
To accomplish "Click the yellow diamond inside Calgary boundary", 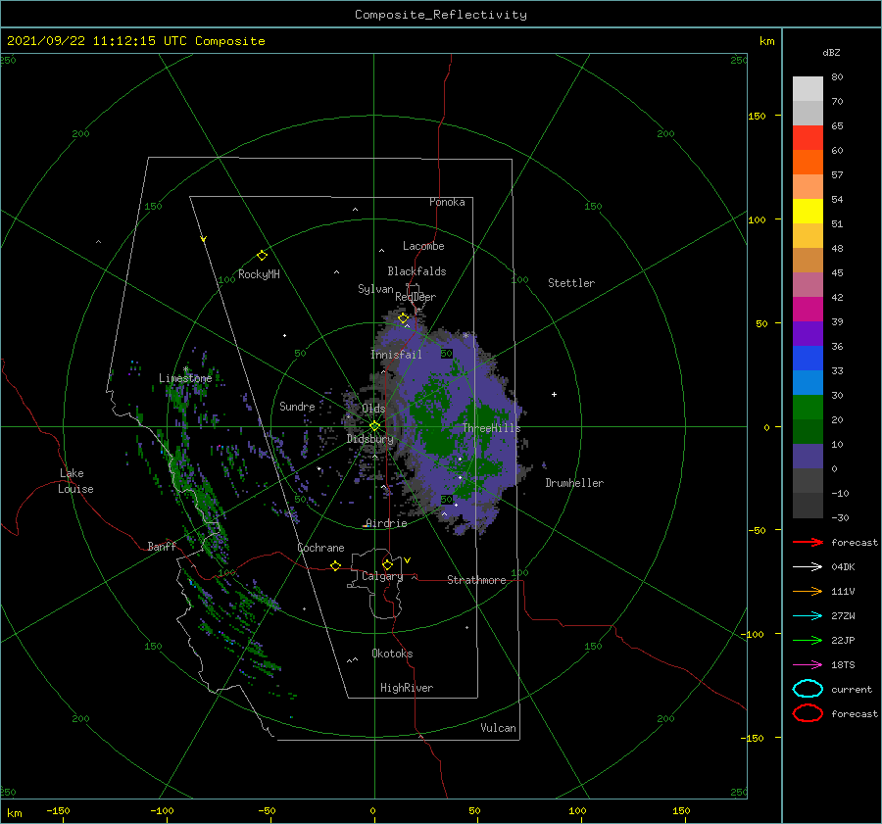I will coord(387,564).
